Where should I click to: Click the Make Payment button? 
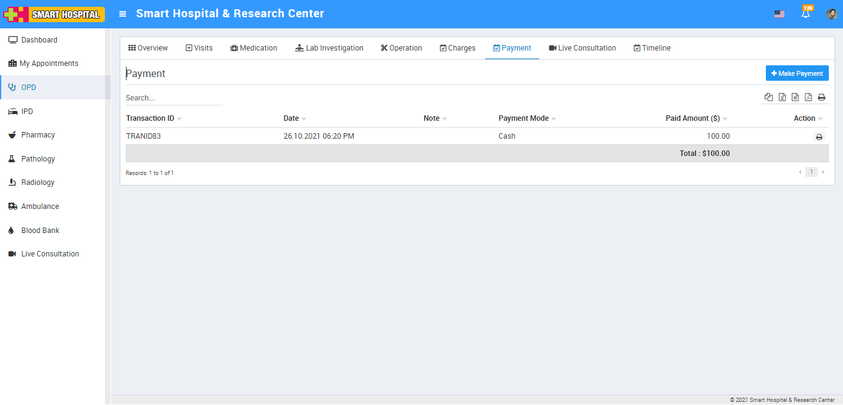797,73
